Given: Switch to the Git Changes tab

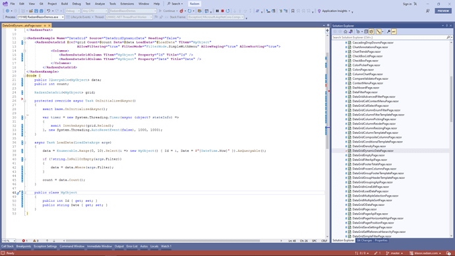Looking at the screenshot, I should [x=364, y=241].
